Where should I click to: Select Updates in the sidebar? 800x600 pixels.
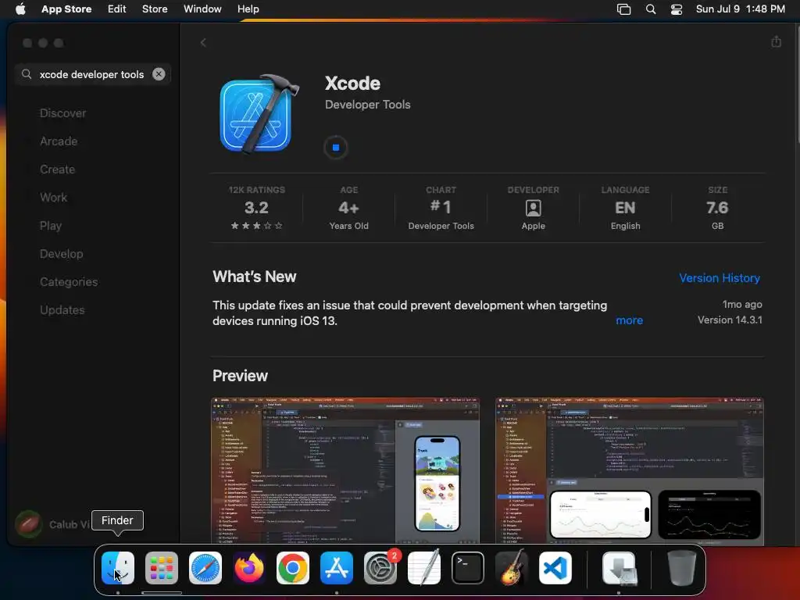(62, 309)
